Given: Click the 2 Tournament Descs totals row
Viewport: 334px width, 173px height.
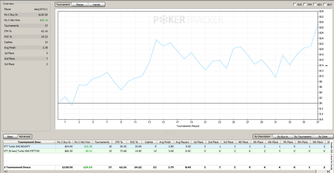Looking at the screenshot, I should tap(166, 167).
